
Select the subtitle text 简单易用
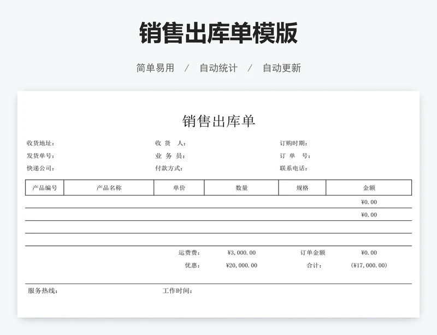click(155, 68)
